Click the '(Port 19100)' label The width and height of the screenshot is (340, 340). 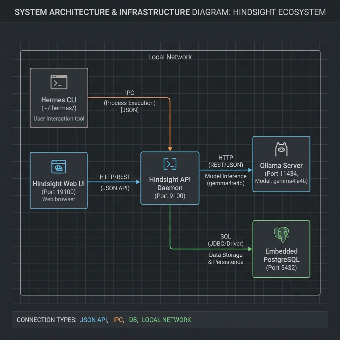58,192
